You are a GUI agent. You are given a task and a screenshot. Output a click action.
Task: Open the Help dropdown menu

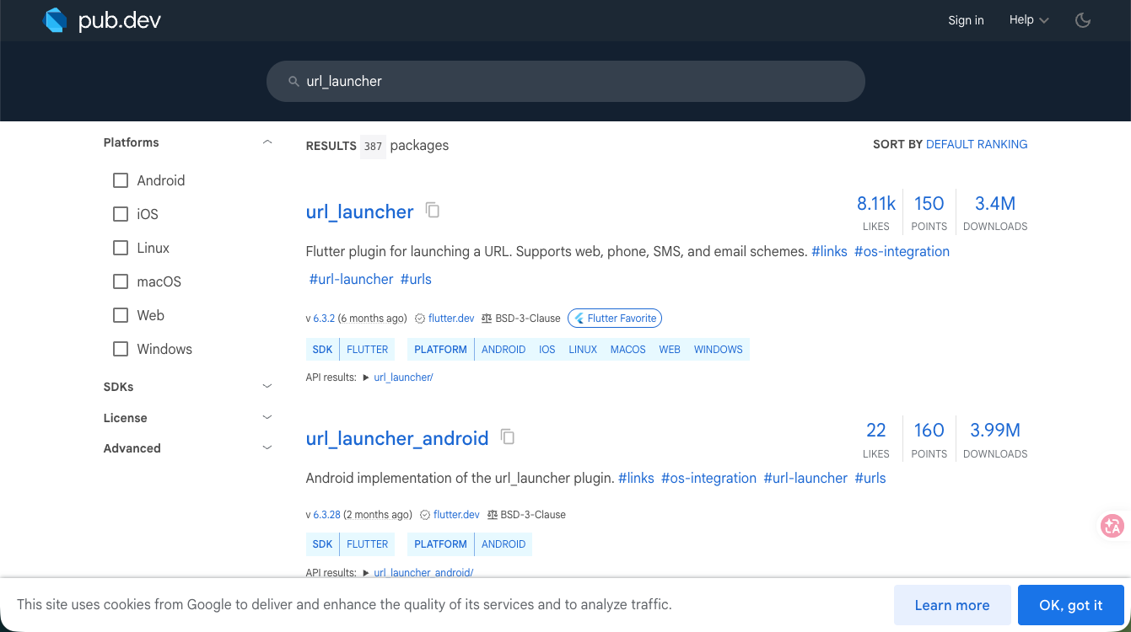coord(1029,20)
